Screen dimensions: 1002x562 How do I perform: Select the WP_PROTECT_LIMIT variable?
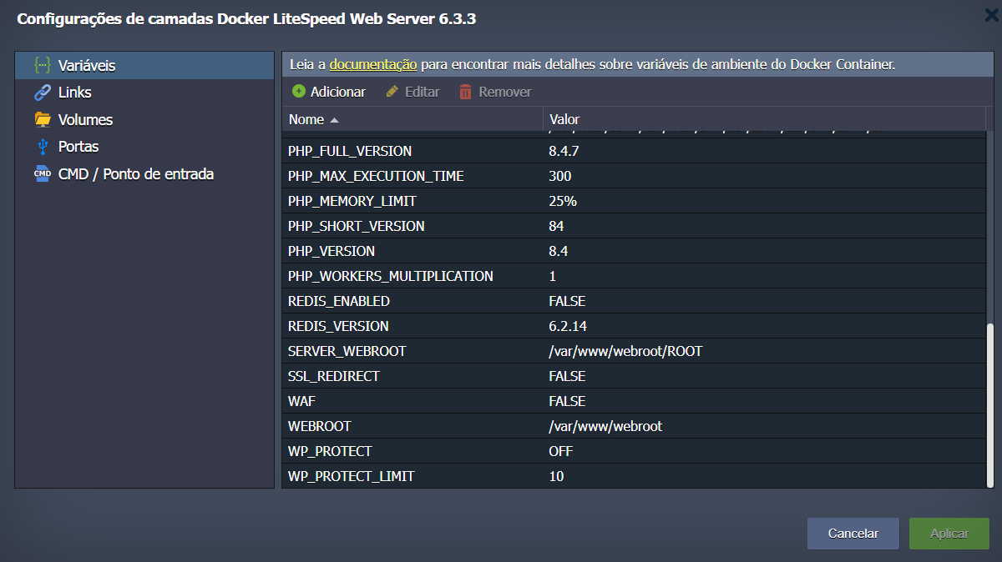352,476
